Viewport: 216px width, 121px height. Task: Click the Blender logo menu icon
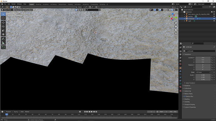2,4
